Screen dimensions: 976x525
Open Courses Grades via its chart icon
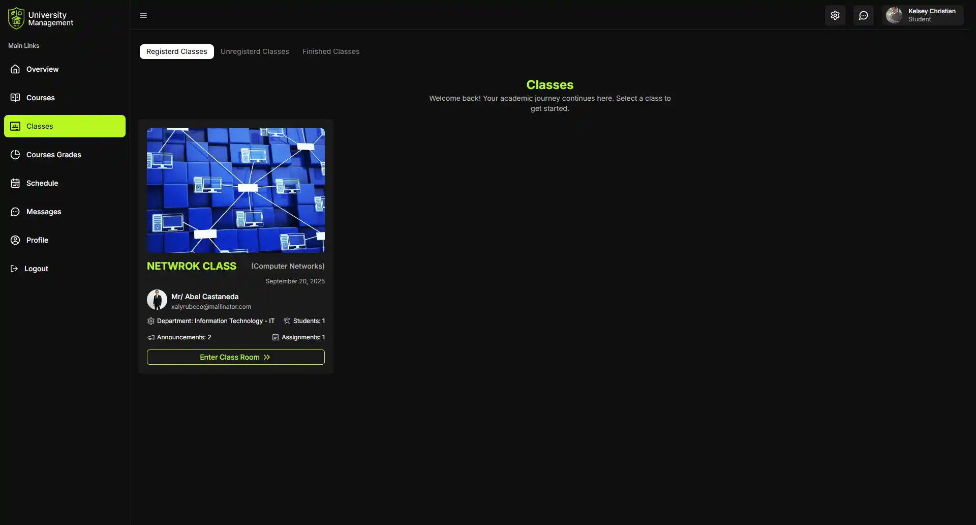pyautogui.click(x=15, y=155)
